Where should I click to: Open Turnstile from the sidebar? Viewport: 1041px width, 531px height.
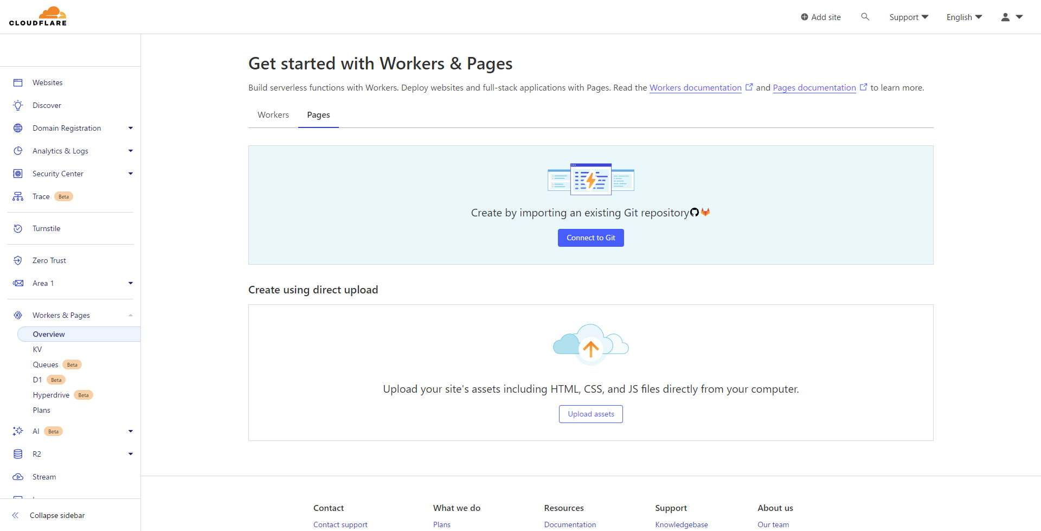(47, 228)
